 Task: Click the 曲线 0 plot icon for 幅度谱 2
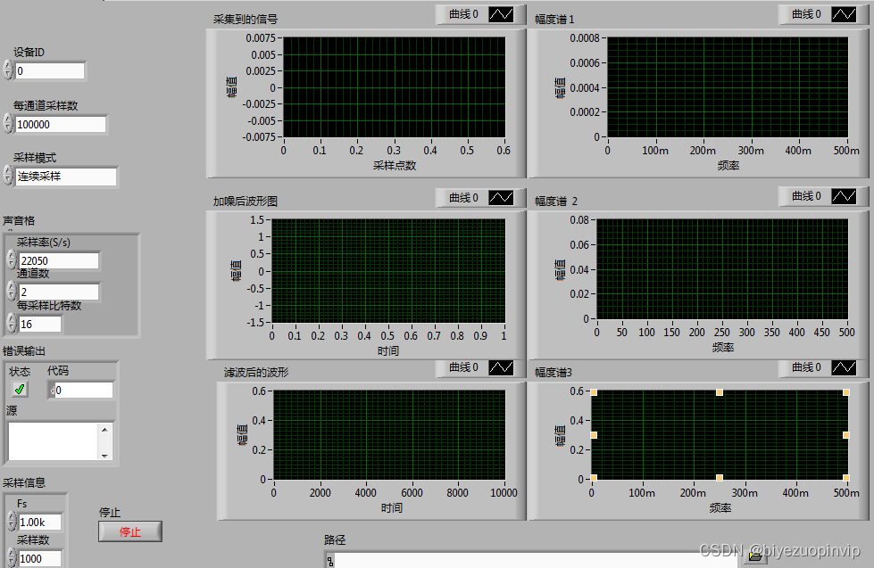pos(844,196)
